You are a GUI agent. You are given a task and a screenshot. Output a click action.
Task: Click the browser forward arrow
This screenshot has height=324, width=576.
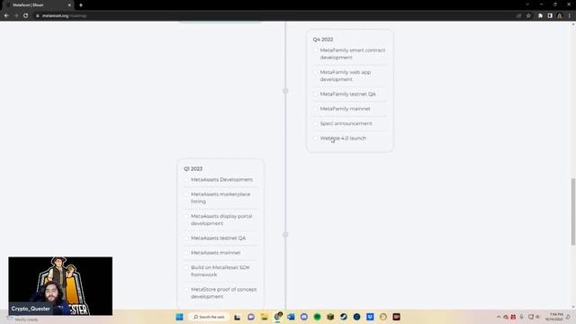coord(16,16)
